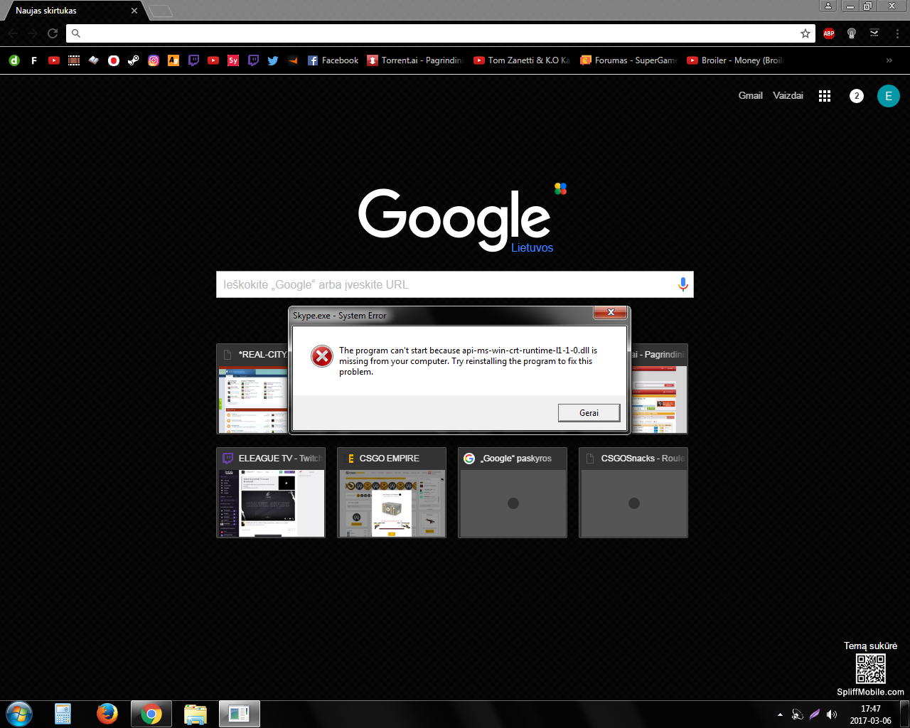Click the Gerai button in Skype error dialog
This screenshot has width=910, height=728.
pyautogui.click(x=589, y=412)
